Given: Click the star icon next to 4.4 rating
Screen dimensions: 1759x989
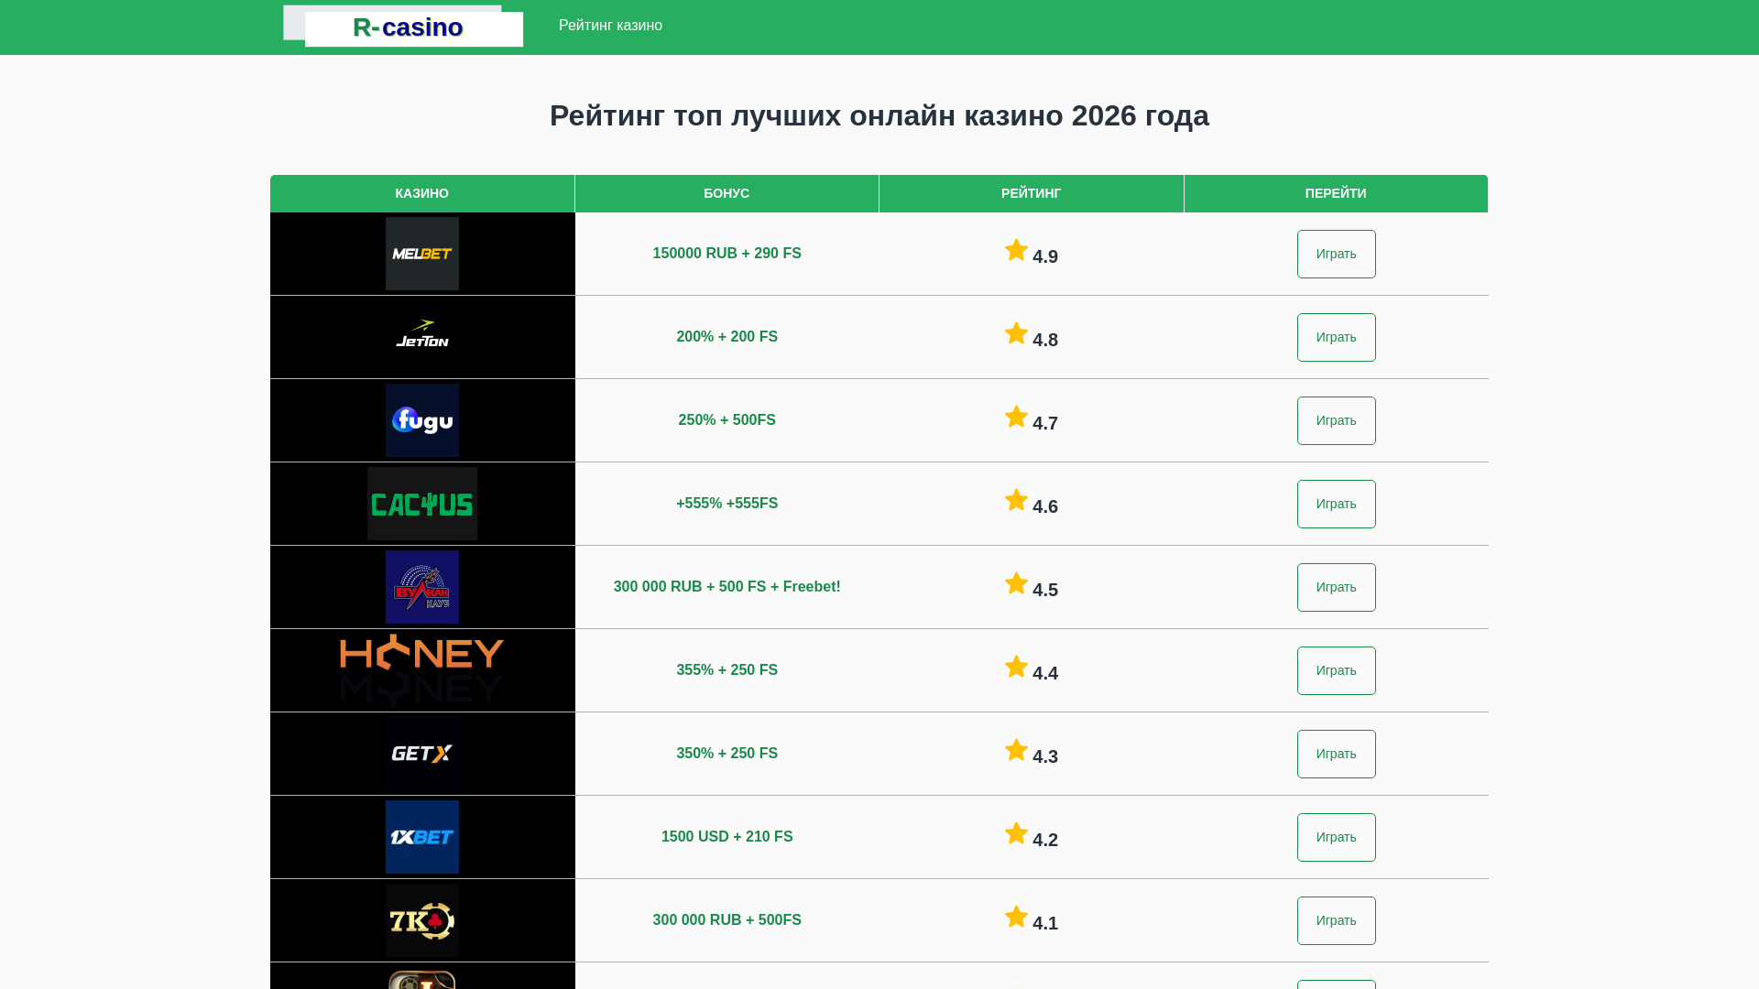Looking at the screenshot, I should [1016, 667].
